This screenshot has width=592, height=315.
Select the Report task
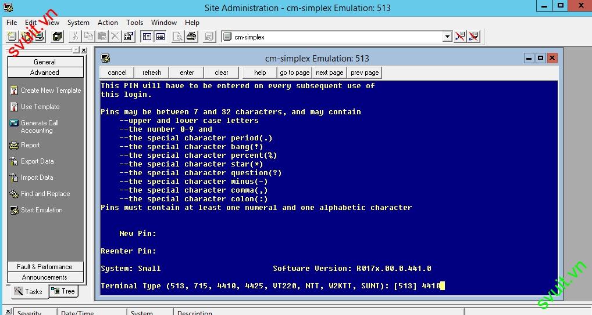click(25, 145)
